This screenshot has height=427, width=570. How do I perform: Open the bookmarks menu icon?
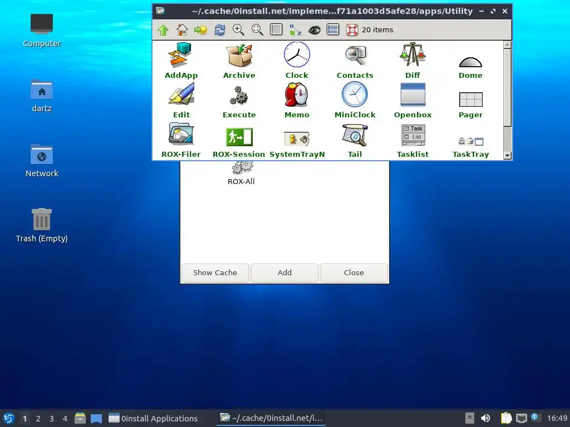(x=200, y=30)
